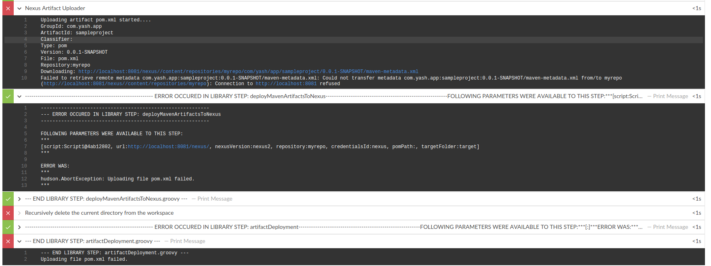Click Print Message label on ERROR OCCURED artifactDeployment row
The width and height of the screenshot is (711, 266).
670,227
